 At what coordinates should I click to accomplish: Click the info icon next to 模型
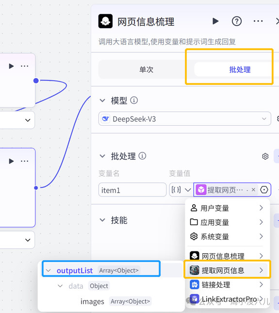coord(134,100)
